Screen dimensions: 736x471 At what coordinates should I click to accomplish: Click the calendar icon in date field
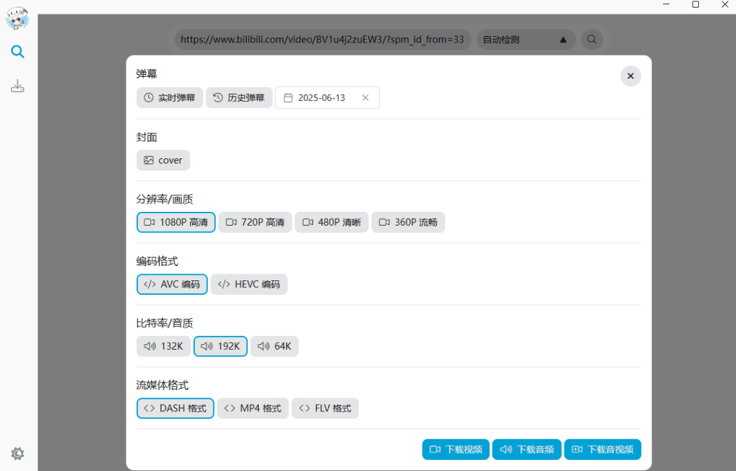pos(288,98)
